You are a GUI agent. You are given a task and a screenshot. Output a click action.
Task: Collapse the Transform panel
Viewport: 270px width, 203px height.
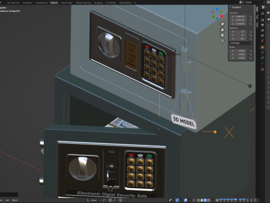pyautogui.click(x=230, y=7)
